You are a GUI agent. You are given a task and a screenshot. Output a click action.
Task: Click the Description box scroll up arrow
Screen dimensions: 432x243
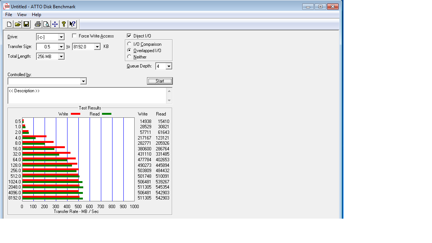[x=169, y=91]
